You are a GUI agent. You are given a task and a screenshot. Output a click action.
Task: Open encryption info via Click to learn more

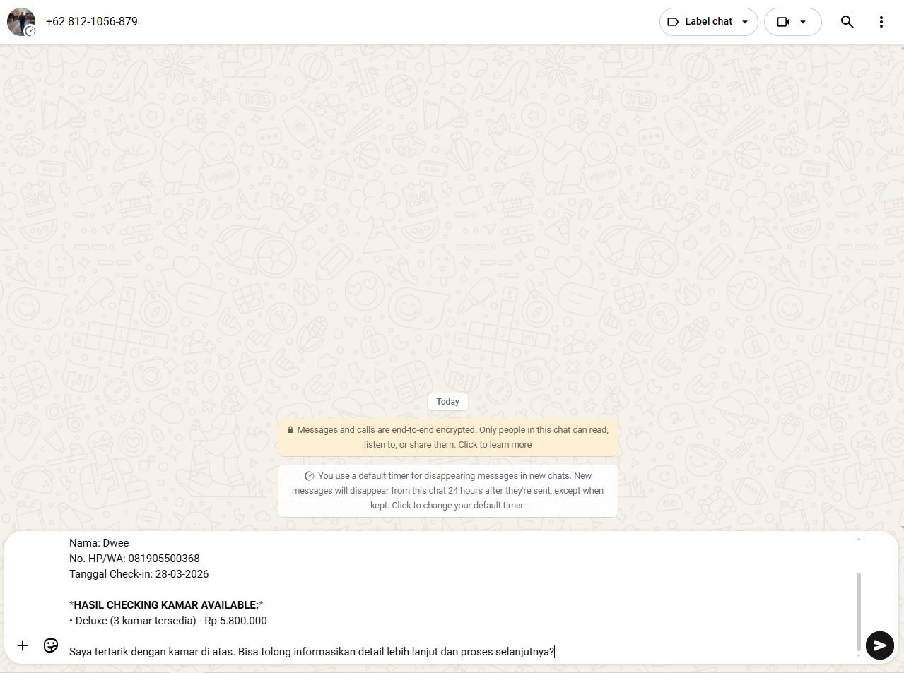[494, 444]
